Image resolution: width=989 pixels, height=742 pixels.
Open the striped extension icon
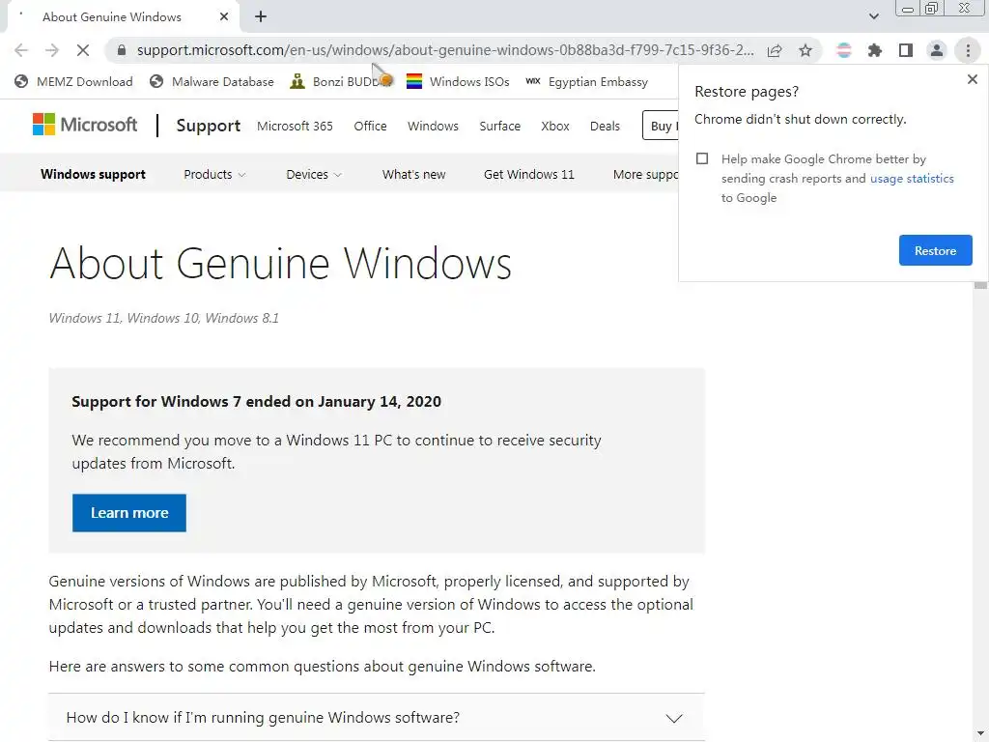pos(844,50)
